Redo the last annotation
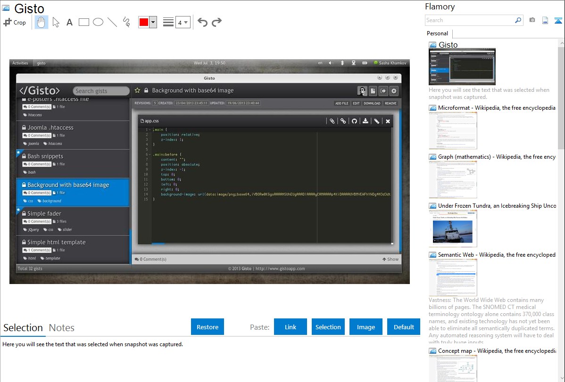This screenshot has height=382, width=565. click(216, 22)
